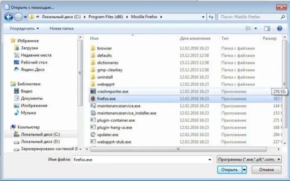Select Библиотеки in navigation pane
The image size is (290, 181).
click(29, 84)
